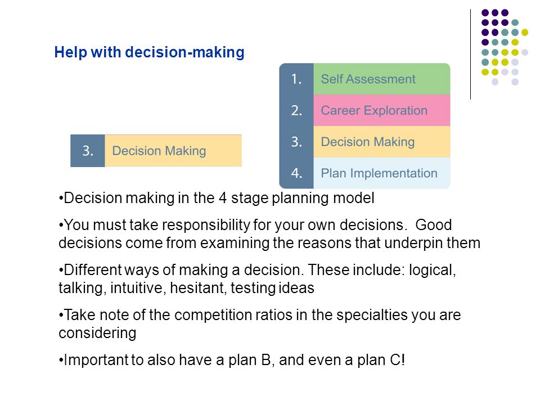Click the top-left dark purple dot
The width and height of the screenshot is (540, 405).
point(485,13)
